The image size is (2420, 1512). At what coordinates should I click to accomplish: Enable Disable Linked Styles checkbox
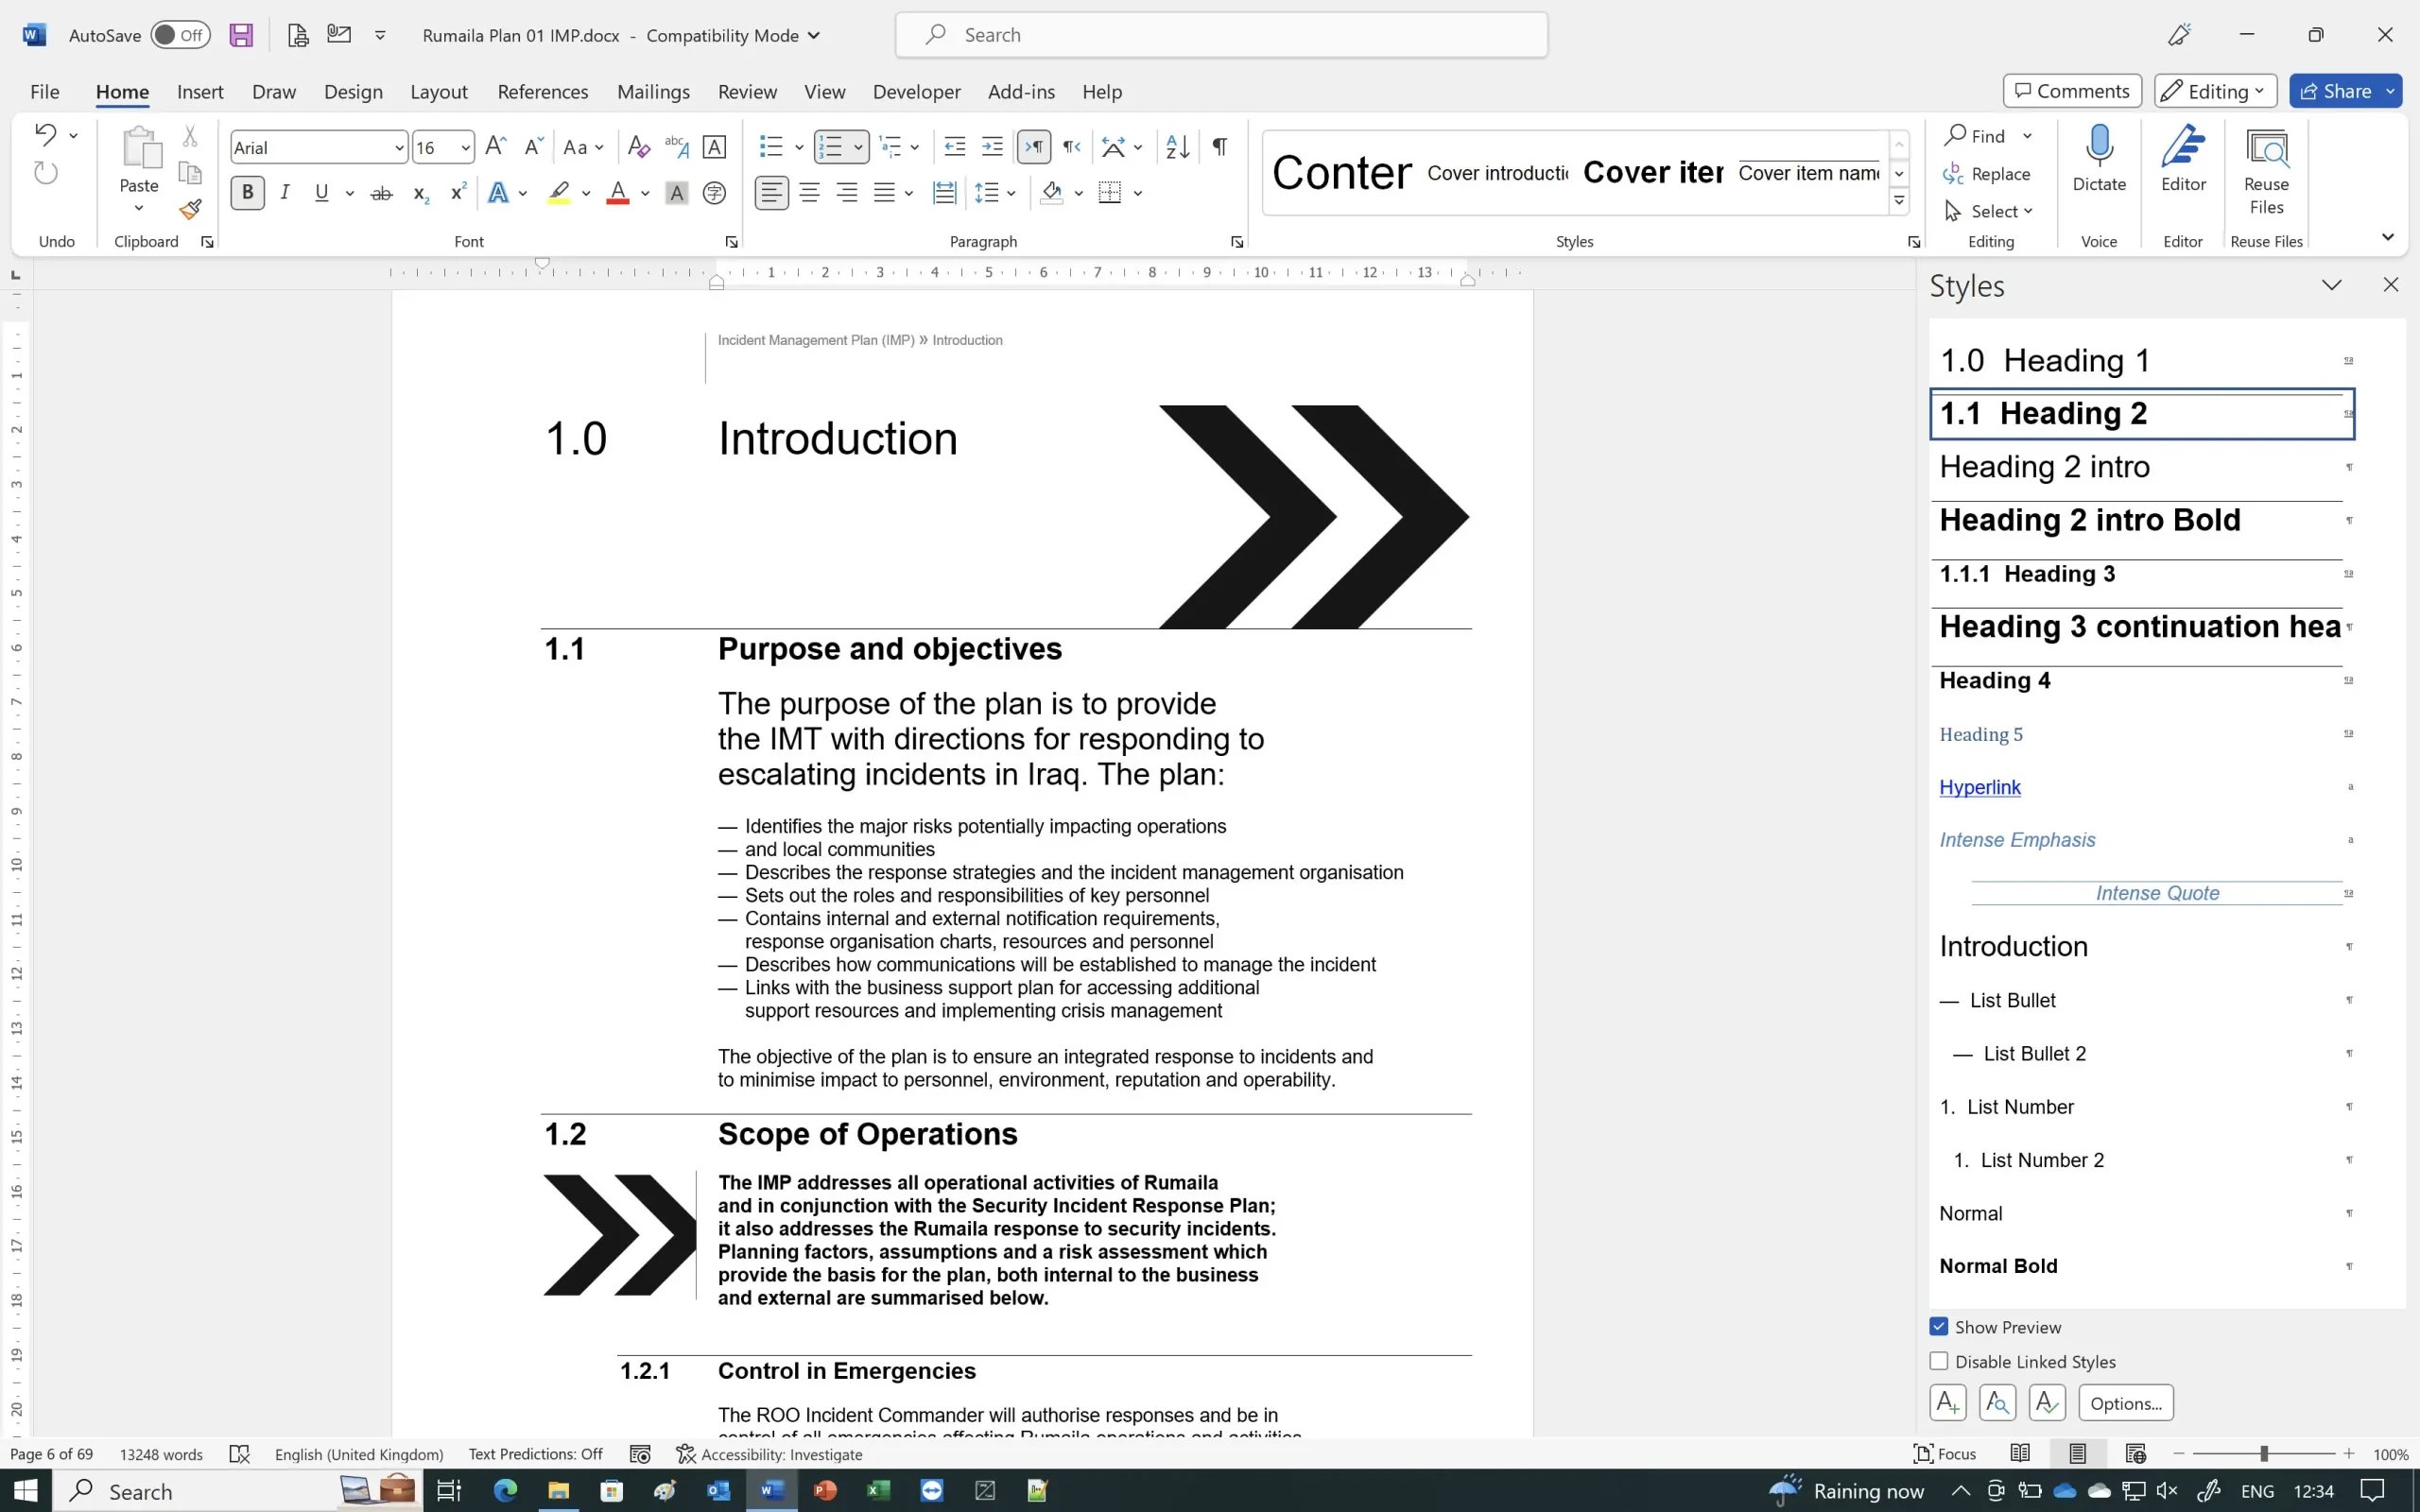[x=1939, y=1361]
